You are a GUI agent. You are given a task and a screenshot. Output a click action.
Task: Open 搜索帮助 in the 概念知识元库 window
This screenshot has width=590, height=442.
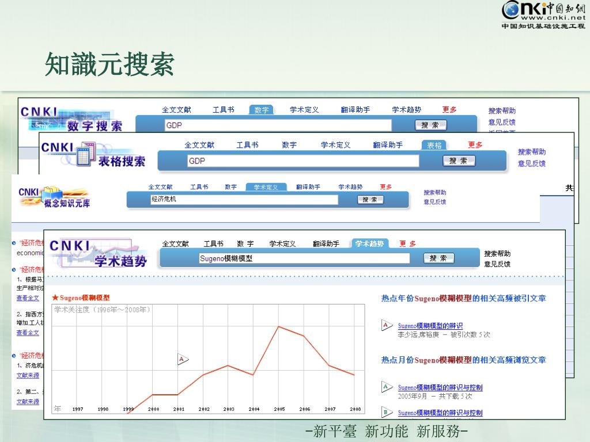coord(435,192)
